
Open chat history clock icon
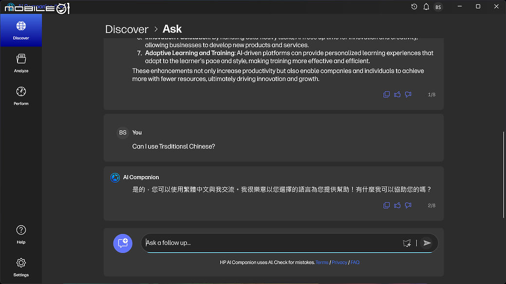pos(414,7)
